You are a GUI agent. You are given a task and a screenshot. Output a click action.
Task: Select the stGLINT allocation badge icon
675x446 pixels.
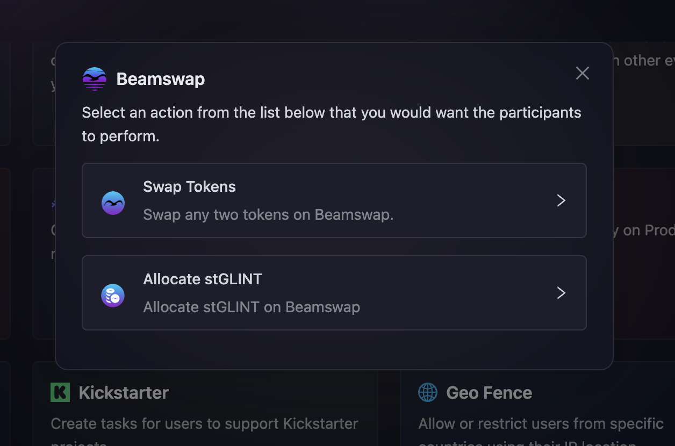(113, 295)
